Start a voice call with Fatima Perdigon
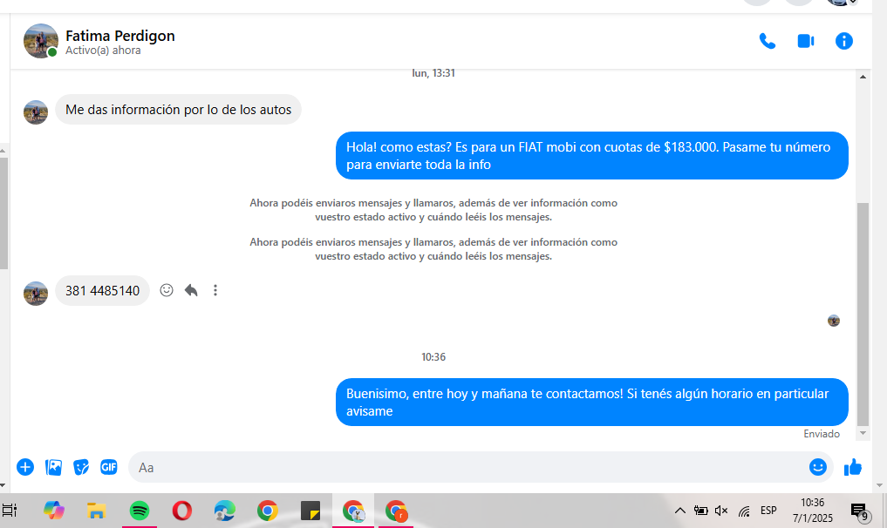This screenshot has height=528, width=887. pos(768,41)
